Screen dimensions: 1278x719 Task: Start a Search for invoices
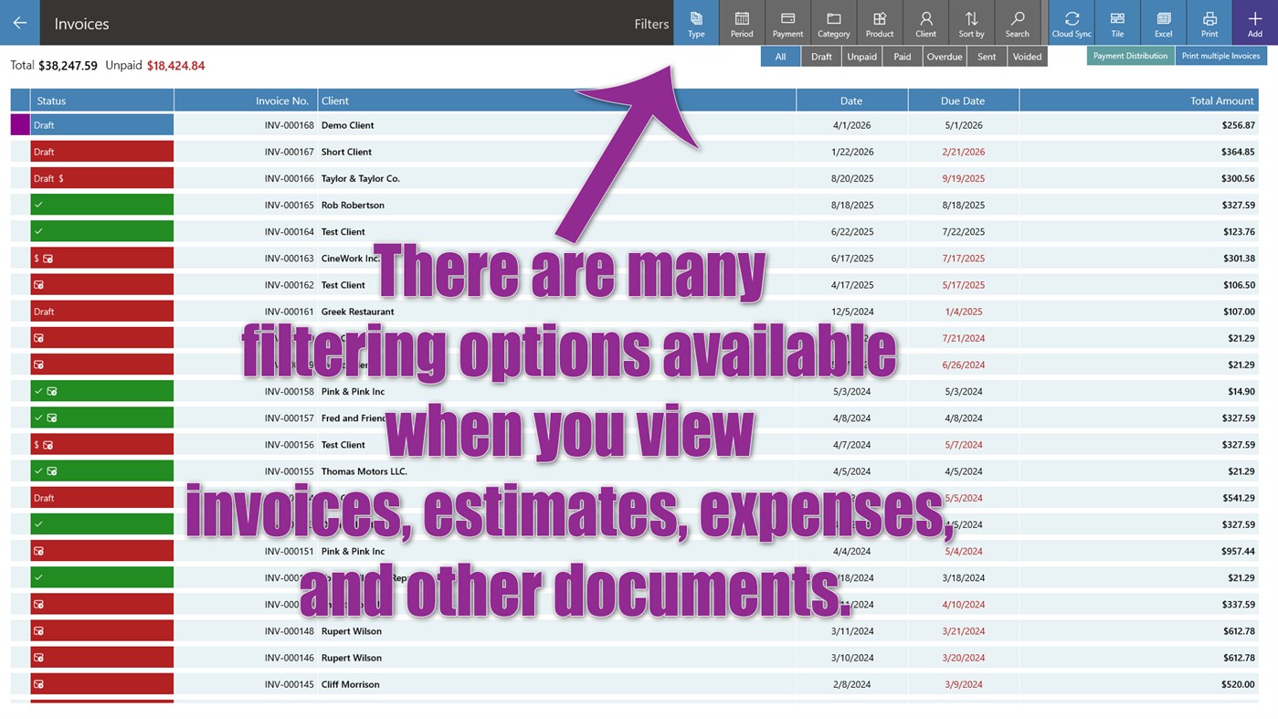1016,22
